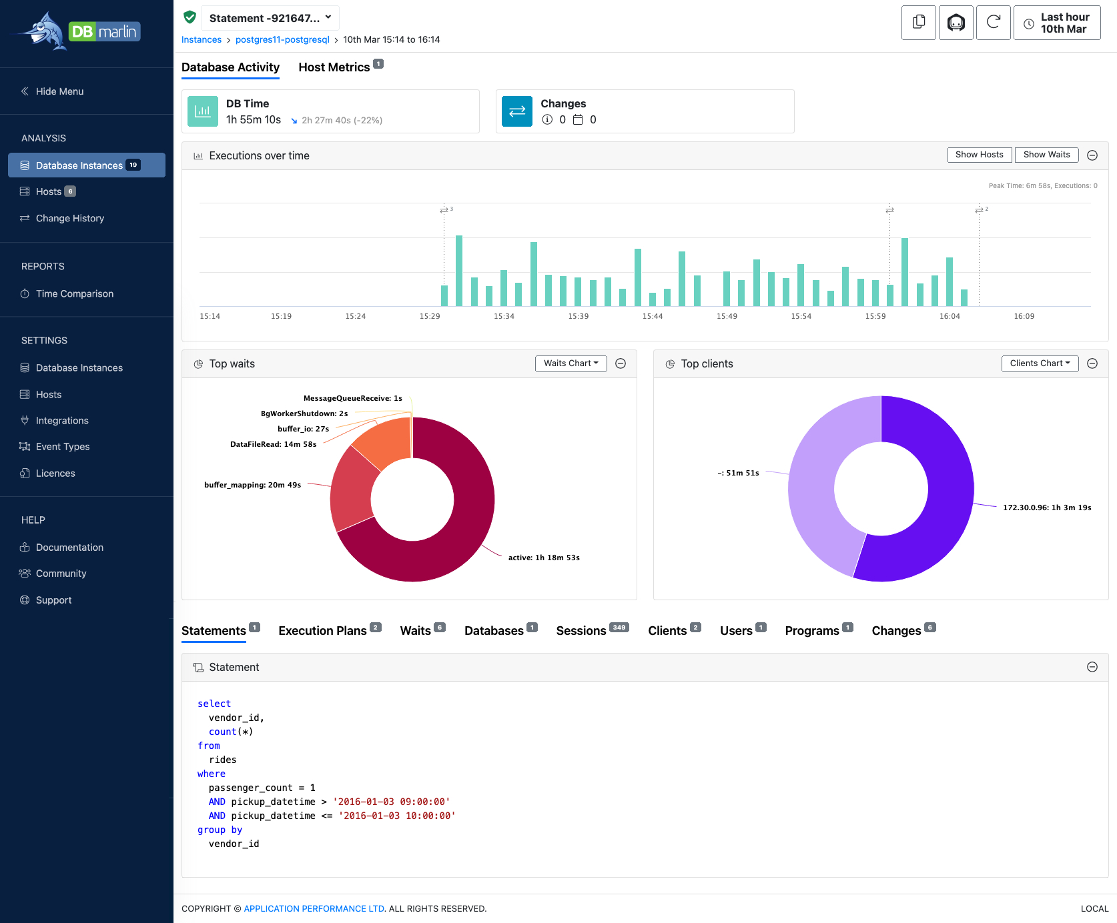Switch to the Execution Plans tab
This screenshot has height=923, width=1117.
[x=323, y=631]
